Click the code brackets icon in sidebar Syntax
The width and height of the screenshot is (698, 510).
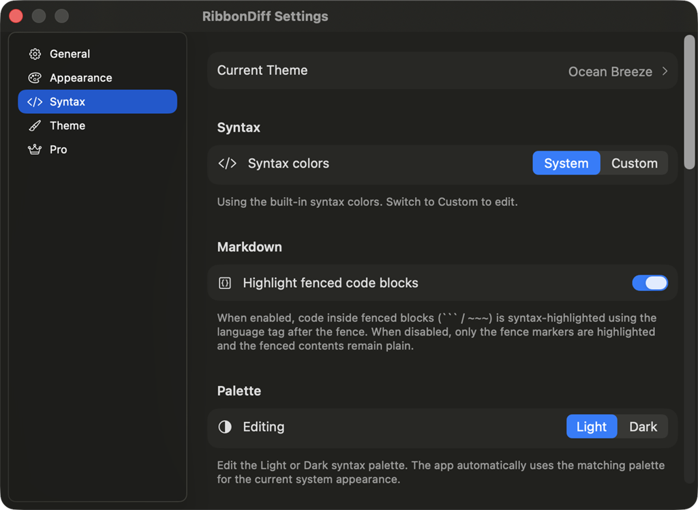35,102
